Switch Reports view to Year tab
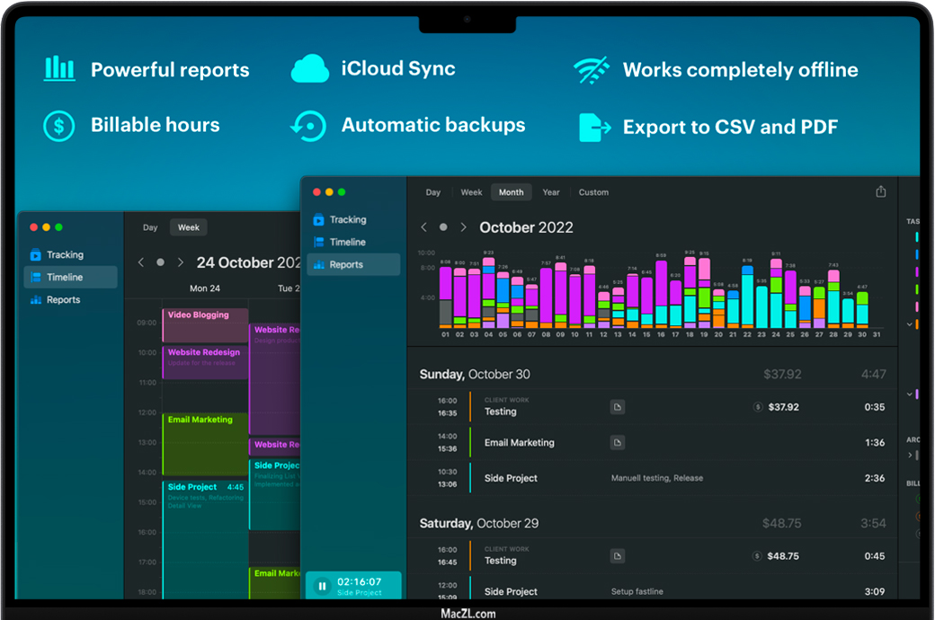 tap(550, 192)
